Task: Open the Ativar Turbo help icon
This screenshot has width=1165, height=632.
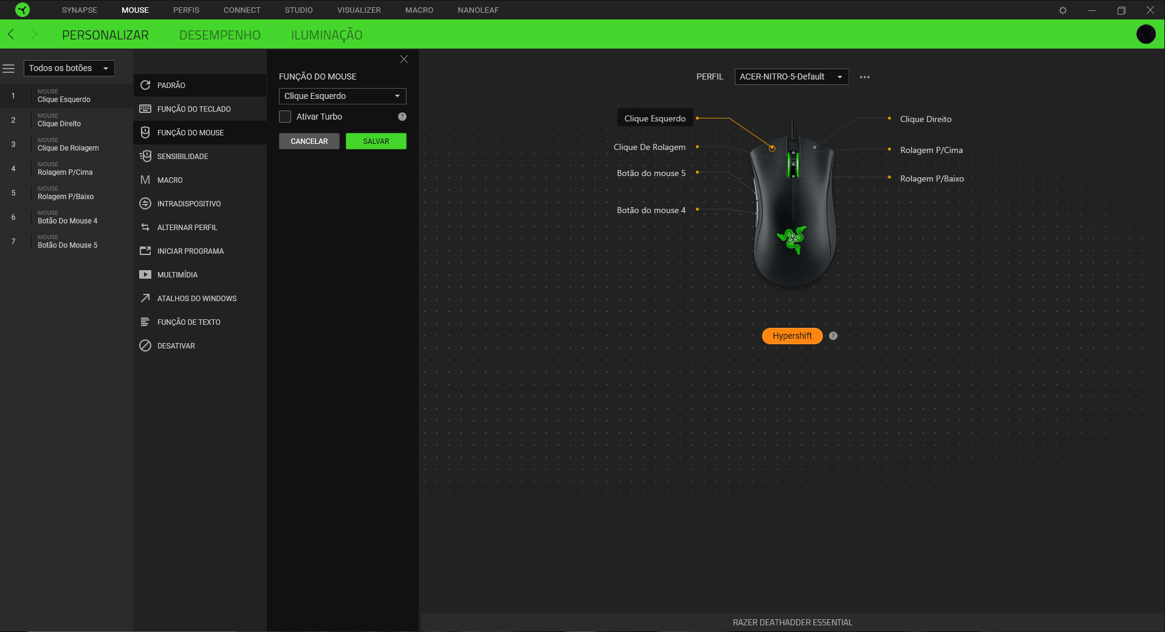Action: pyautogui.click(x=402, y=117)
